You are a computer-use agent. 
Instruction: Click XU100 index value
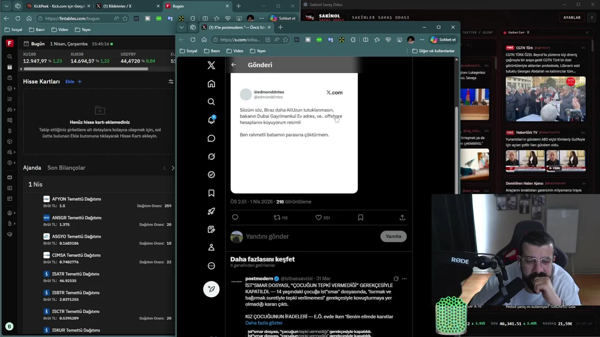point(35,61)
